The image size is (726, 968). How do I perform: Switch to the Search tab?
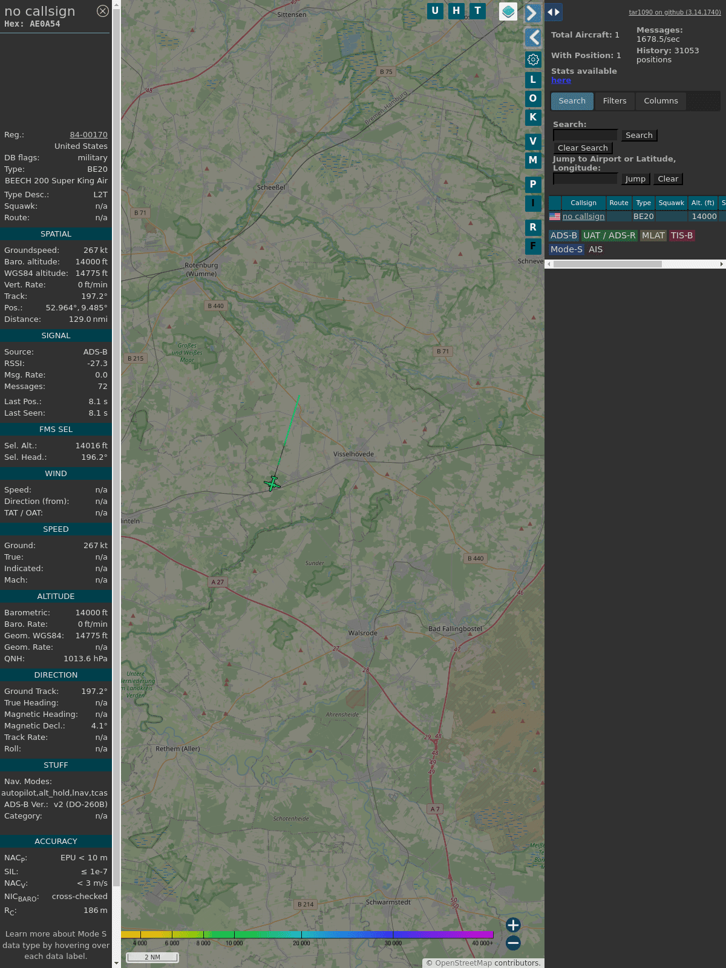[x=572, y=101]
